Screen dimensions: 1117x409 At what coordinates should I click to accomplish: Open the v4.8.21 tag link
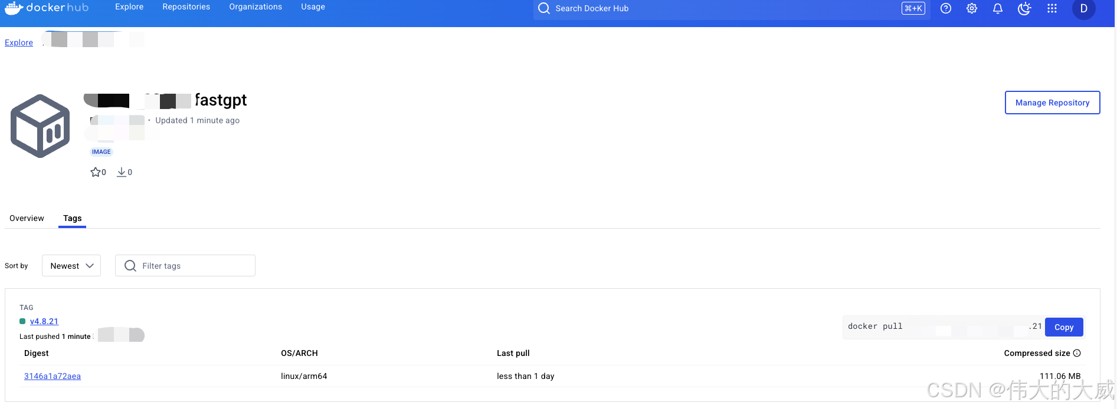(x=44, y=321)
